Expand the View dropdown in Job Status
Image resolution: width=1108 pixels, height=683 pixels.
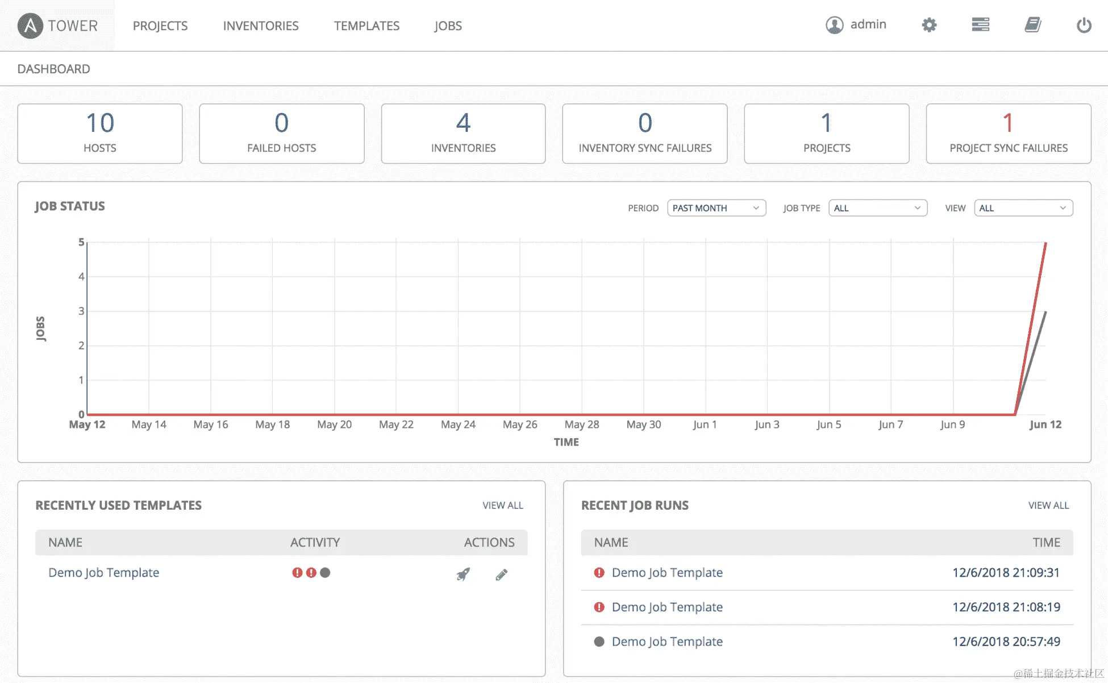tap(1023, 208)
